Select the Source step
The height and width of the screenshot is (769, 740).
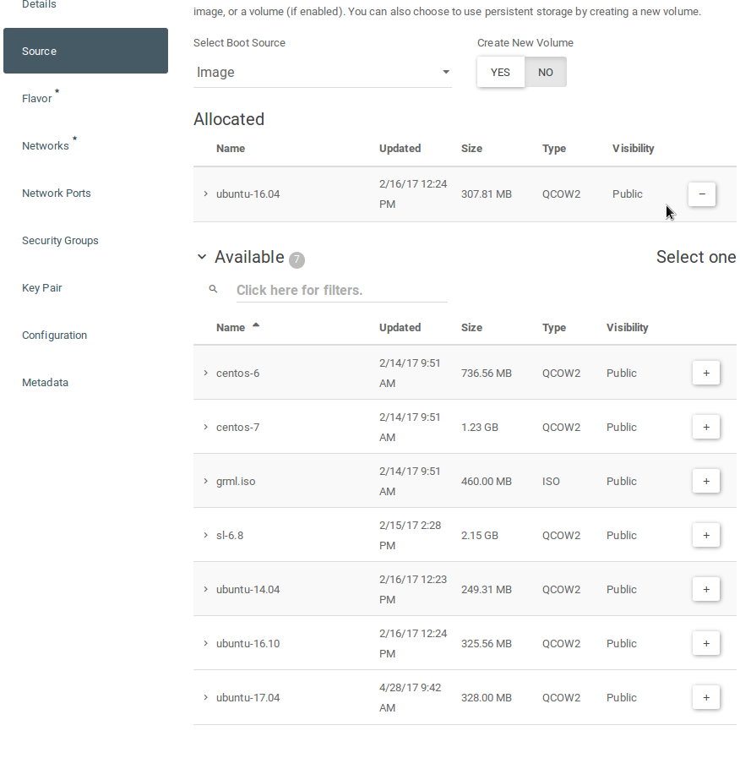86,51
